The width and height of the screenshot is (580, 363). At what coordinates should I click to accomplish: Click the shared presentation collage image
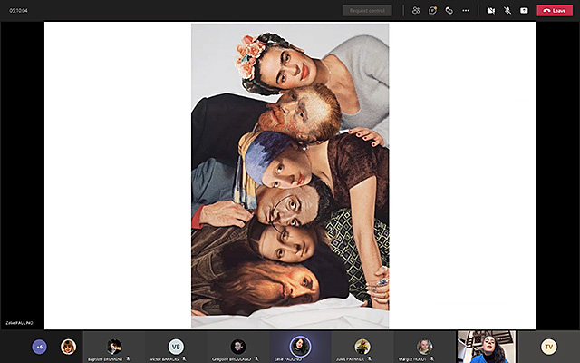pyautogui.click(x=290, y=175)
